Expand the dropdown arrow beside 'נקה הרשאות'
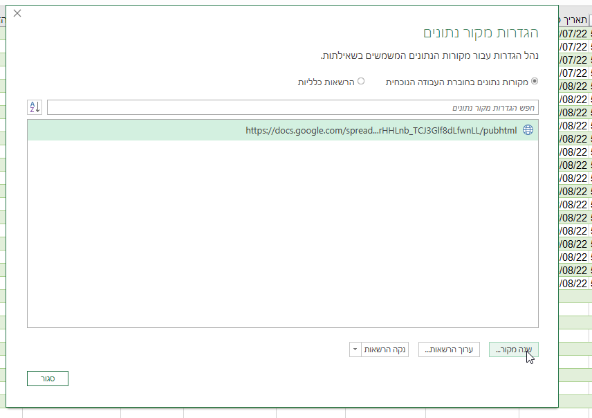Image resolution: width=592 pixels, height=418 pixels. (355, 349)
